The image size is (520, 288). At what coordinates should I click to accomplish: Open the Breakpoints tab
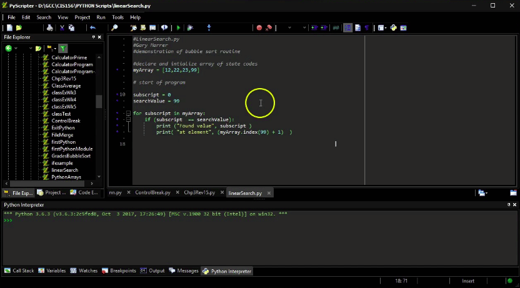119,271
